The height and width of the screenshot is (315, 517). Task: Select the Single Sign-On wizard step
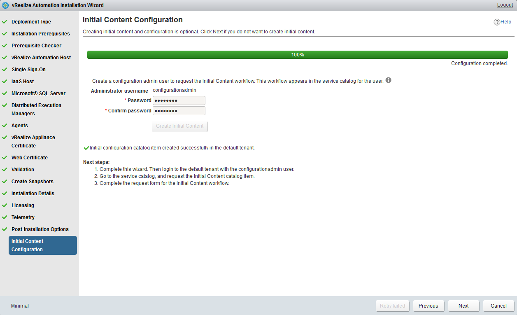[28, 70]
